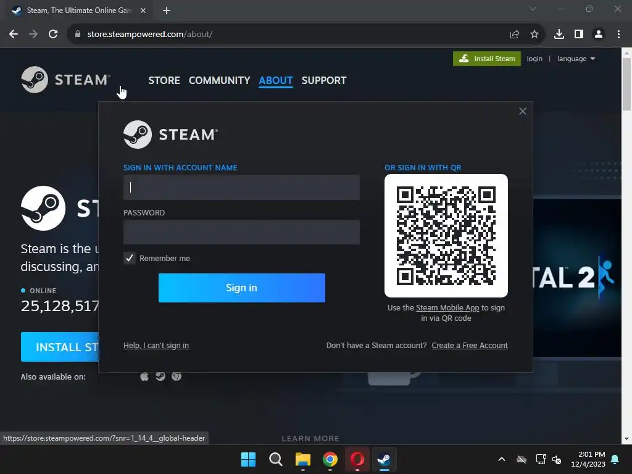The image size is (632, 474).
Task: Click the green Install Steam button
Action: point(487,59)
